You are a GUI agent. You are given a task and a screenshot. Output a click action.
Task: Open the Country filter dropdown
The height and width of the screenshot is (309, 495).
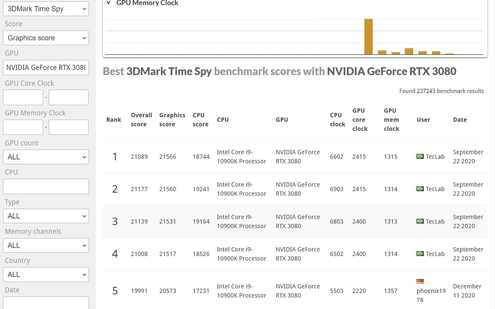click(46, 274)
